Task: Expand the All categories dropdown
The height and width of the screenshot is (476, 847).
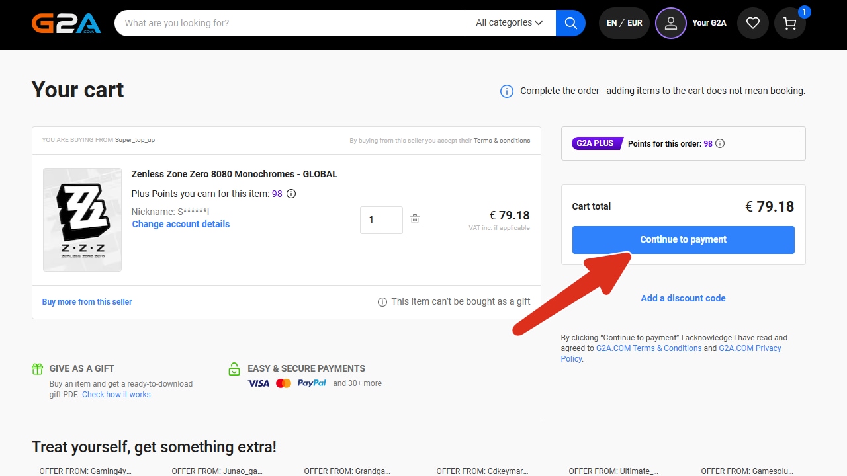Action: click(x=509, y=23)
